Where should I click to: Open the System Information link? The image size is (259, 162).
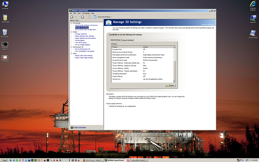[79, 127]
